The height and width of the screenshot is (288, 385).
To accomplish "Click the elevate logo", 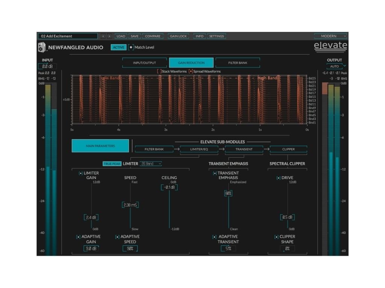I will 330,47.
